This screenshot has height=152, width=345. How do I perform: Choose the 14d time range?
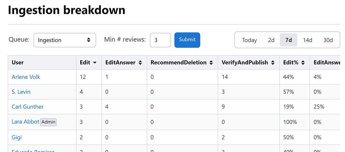coord(307,40)
